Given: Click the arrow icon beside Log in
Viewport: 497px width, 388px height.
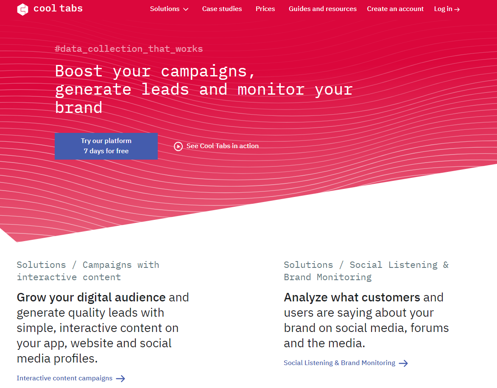Looking at the screenshot, I should coord(457,9).
